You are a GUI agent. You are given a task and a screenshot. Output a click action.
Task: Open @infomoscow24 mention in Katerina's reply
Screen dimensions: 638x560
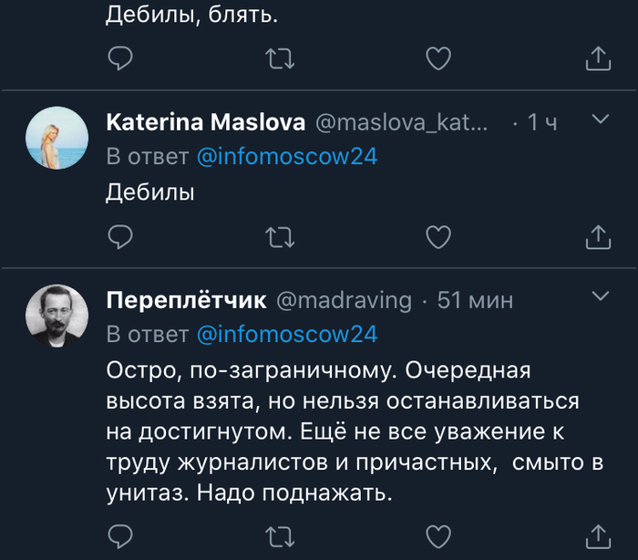pyautogui.click(x=287, y=157)
